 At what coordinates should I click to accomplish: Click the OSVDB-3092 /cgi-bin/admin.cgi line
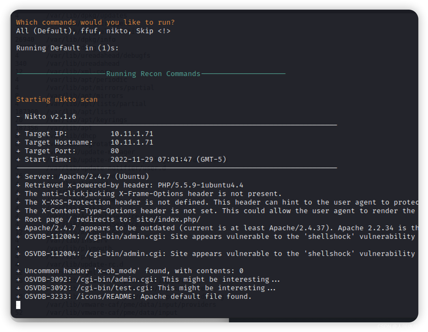(x=148, y=279)
